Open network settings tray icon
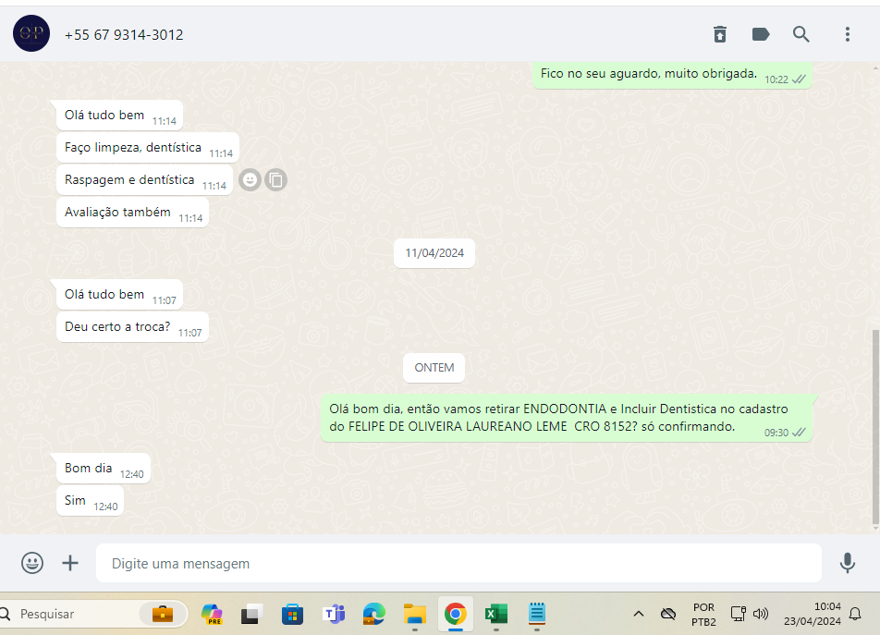The width and height of the screenshot is (880, 635). 738,615
